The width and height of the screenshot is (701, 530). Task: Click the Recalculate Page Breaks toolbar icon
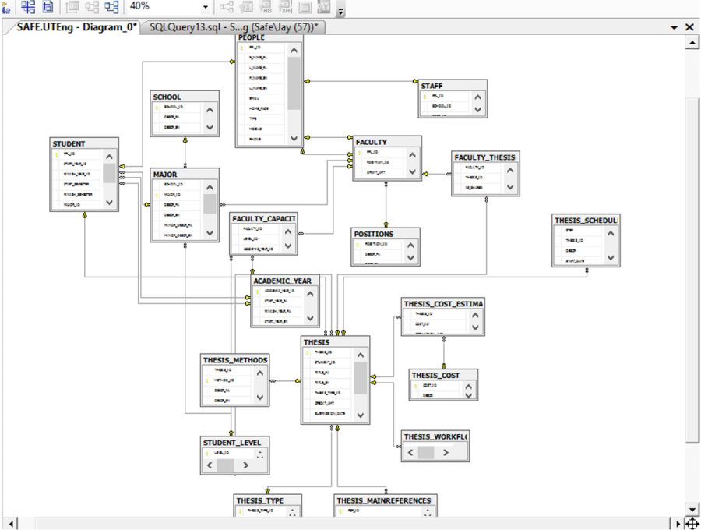point(48,6)
